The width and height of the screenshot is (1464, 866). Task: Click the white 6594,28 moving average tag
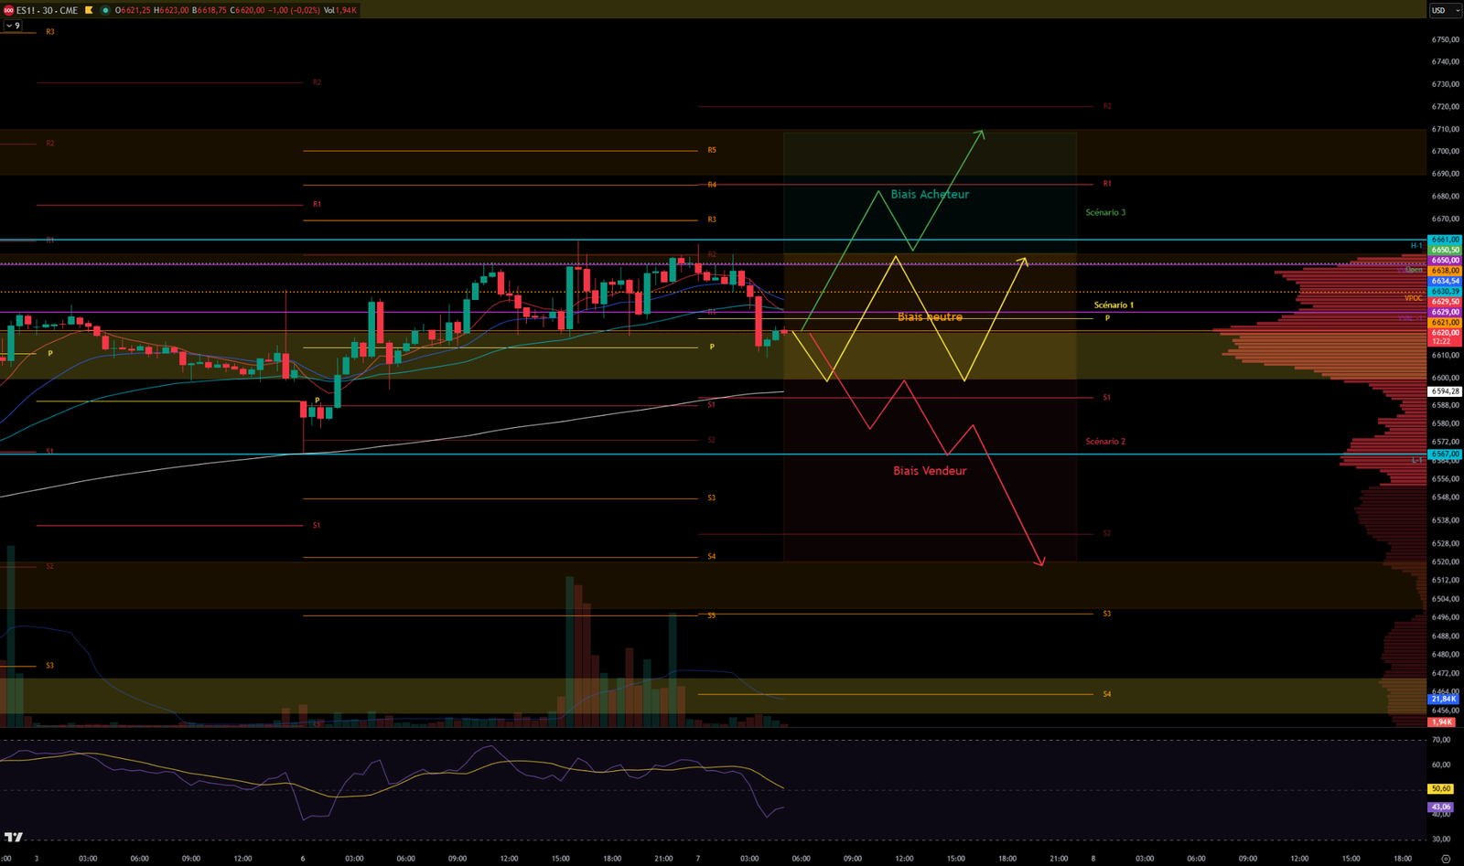1445,391
